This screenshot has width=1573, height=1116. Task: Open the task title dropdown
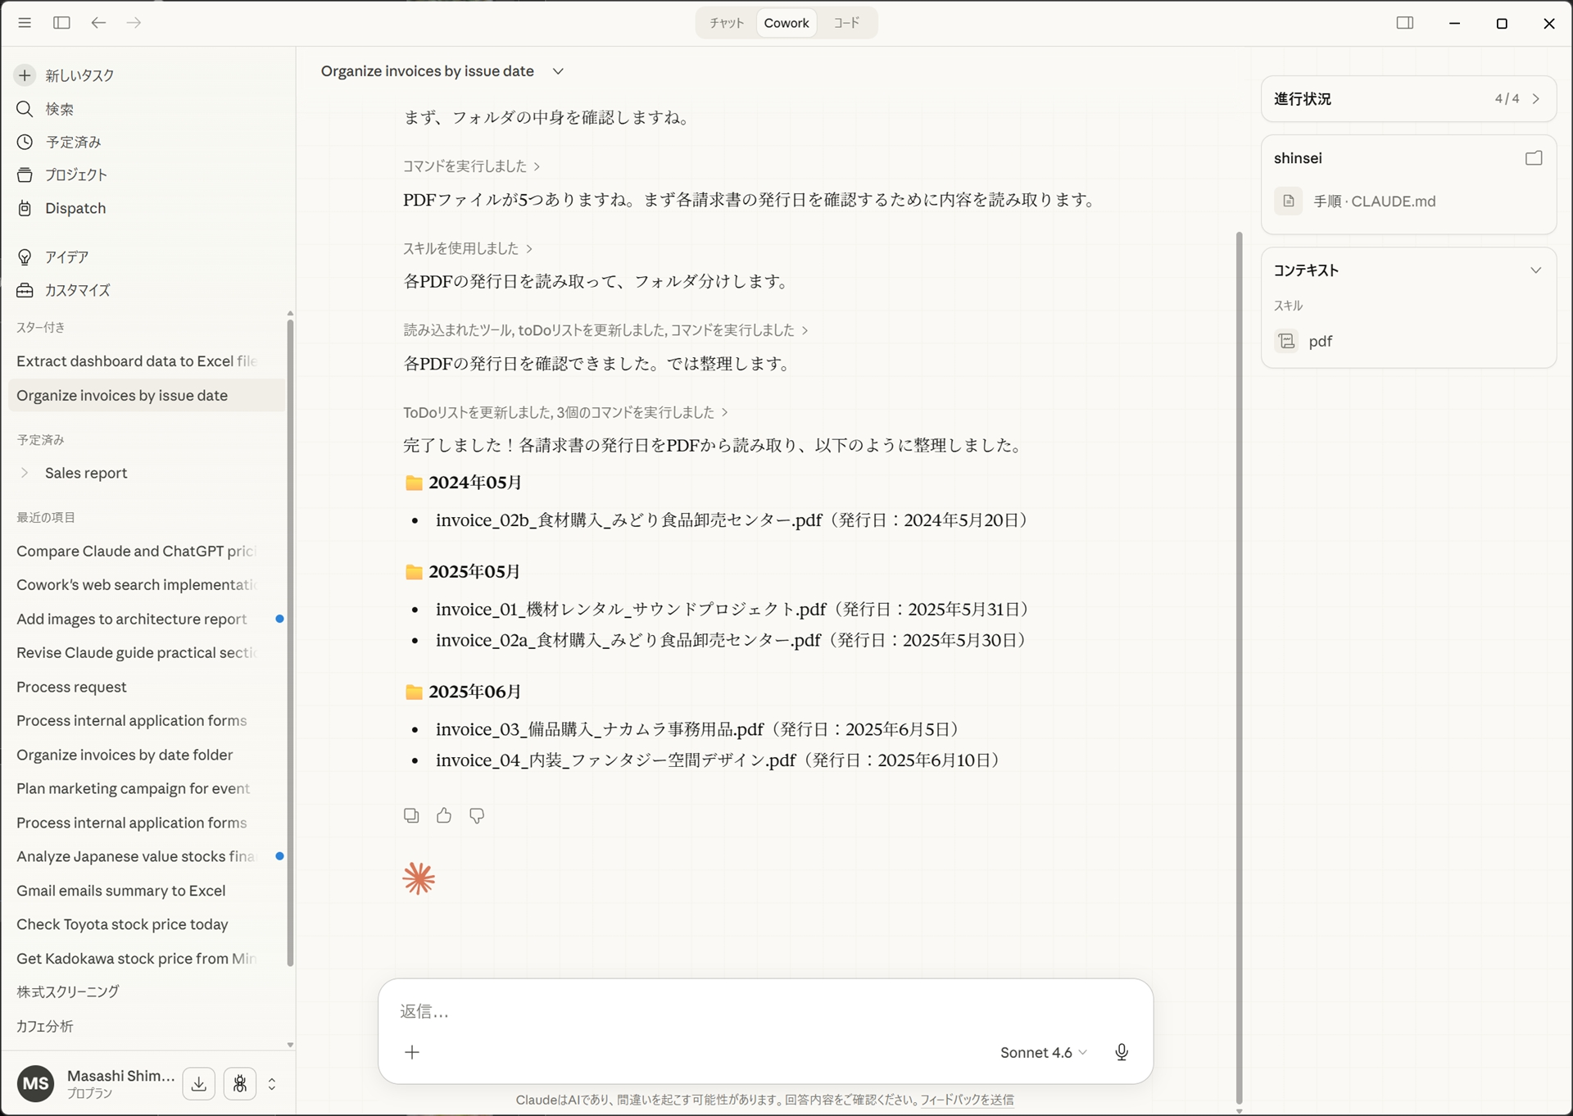[x=558, y=71]
